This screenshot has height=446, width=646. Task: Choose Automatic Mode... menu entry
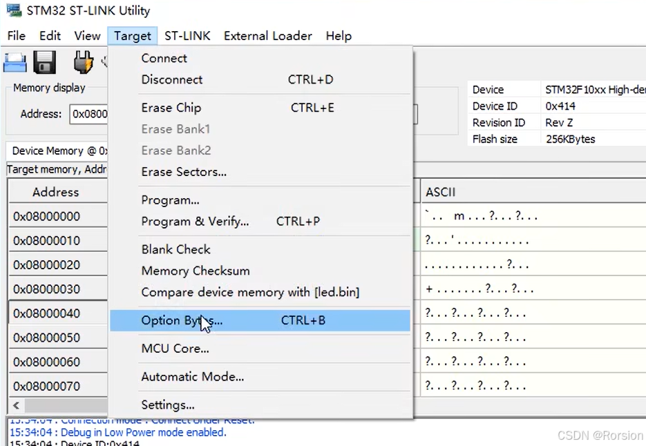[260, 376]
